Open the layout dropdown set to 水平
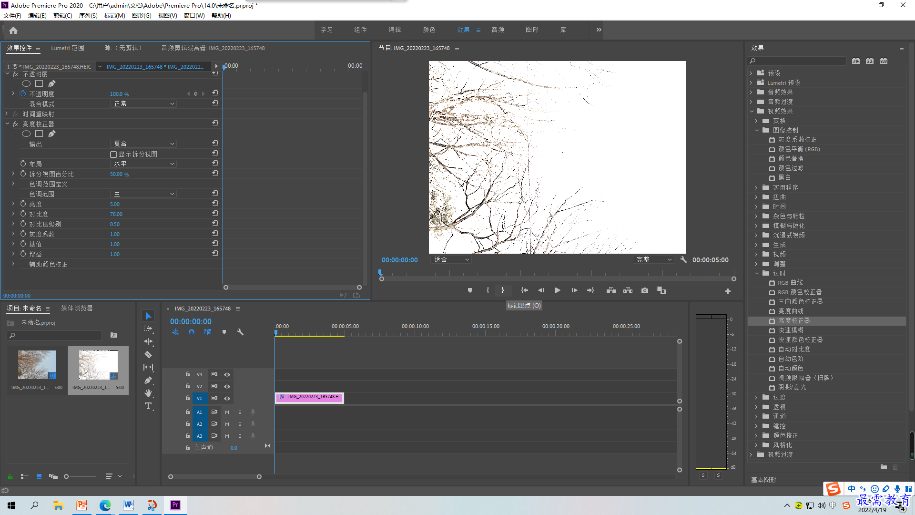915x515 pixels. 143,164
